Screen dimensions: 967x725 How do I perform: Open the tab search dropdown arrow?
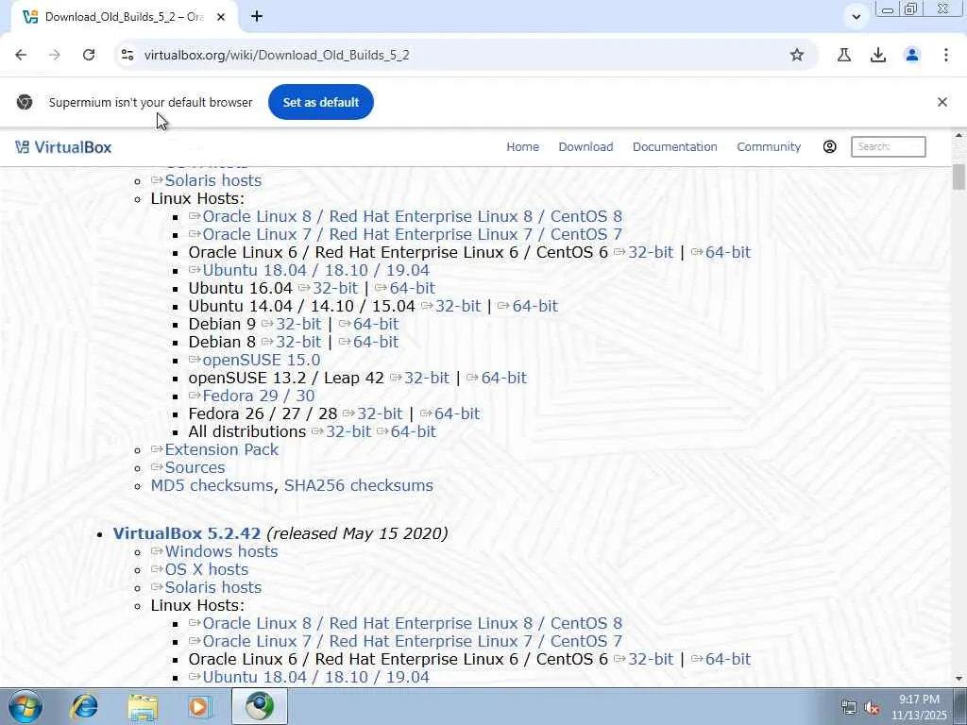[x=856, y=17]
